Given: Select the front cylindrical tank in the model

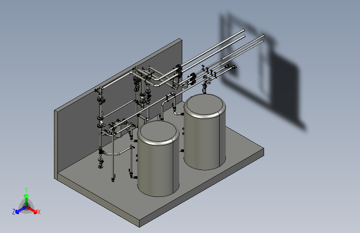Looking at the screenshot, I should point(158,159).
